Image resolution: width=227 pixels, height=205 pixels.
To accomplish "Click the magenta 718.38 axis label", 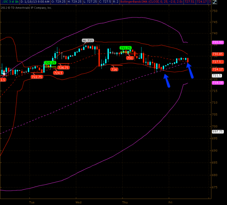I will 218,83.
